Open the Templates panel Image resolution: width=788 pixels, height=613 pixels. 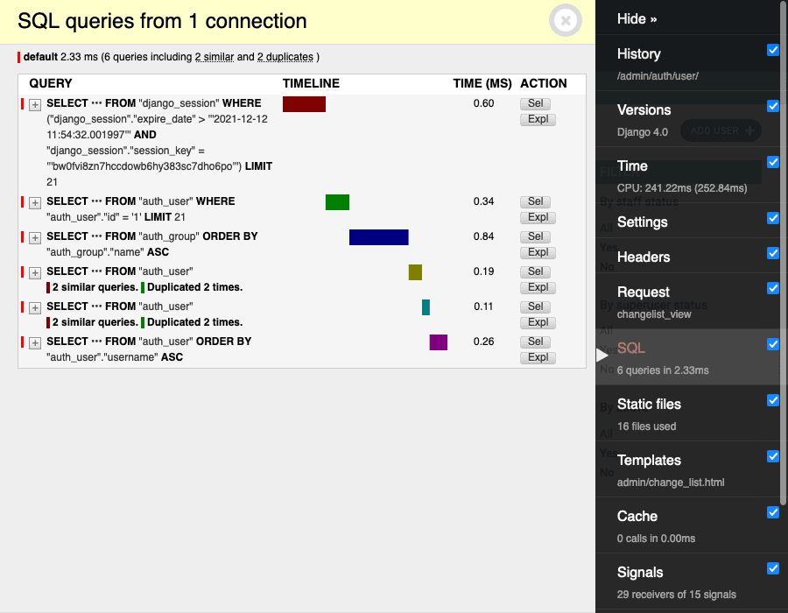coord(650,460)
